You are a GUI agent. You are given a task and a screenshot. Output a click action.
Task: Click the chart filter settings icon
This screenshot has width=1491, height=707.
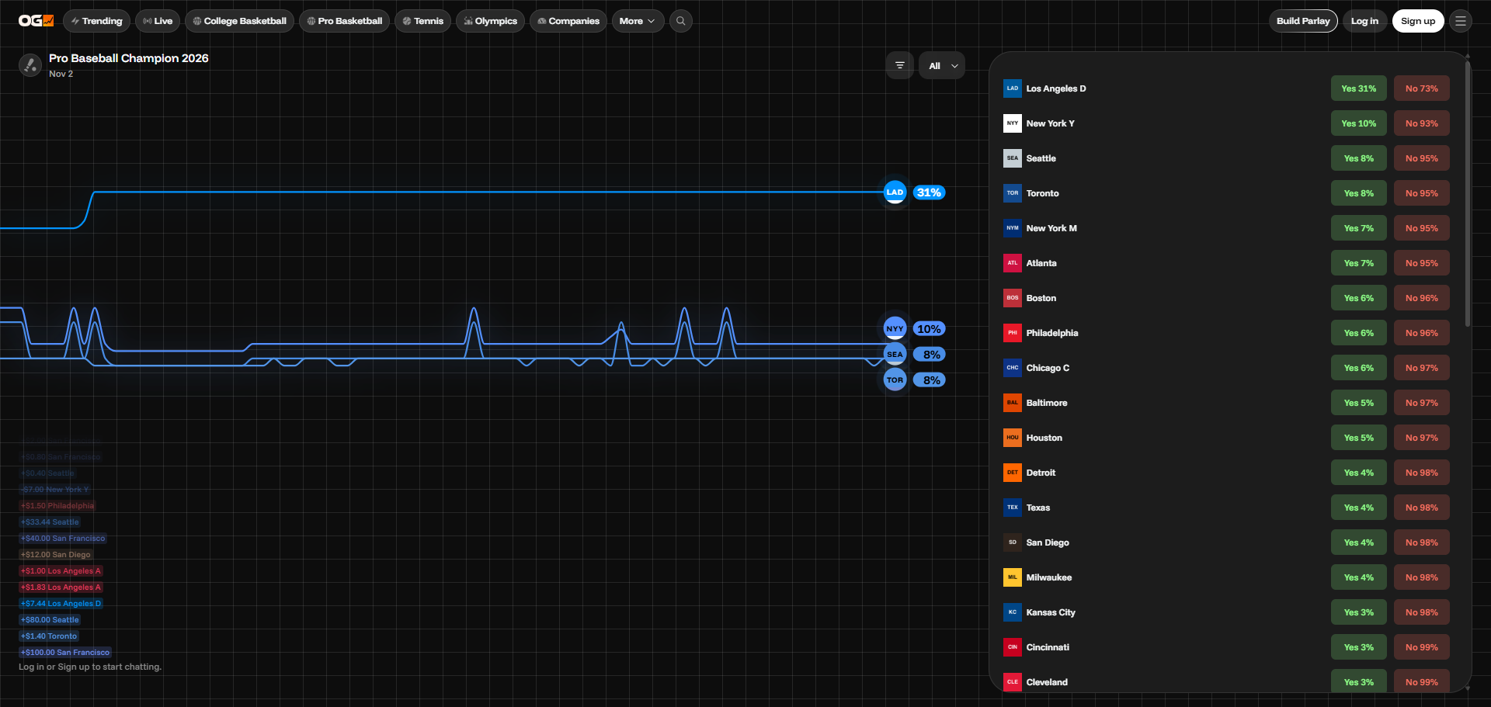point(900,66)
